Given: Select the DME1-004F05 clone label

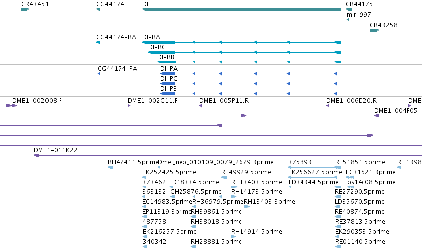Looking at the screenshot, I should click(x=395, y=111).
